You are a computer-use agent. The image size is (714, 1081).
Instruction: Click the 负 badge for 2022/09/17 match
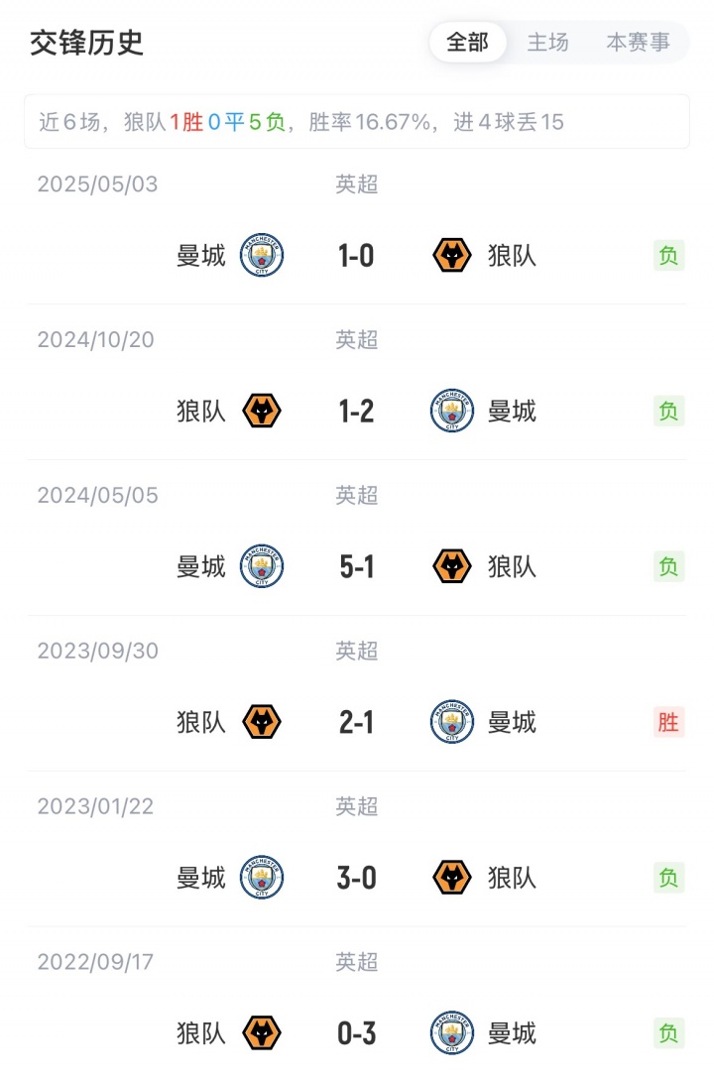coord(669,1033)
